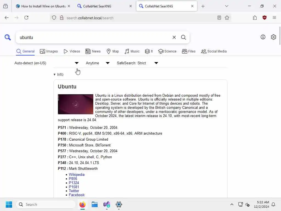Image resolution: width=281 pixels, height=211 pixels.
Task: Clear the search query with X icon
Action: pos(174,37)
